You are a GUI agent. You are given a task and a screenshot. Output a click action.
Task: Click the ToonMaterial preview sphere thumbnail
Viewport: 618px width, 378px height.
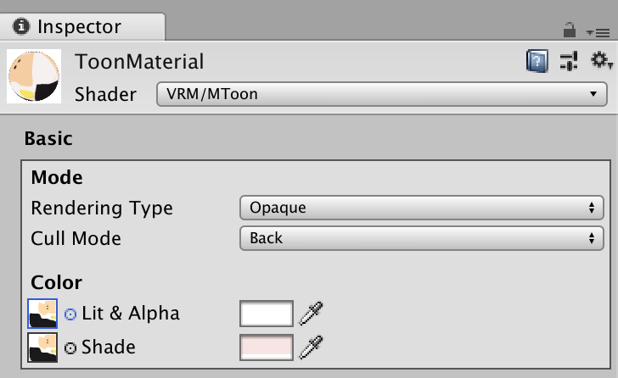[34, 76]
